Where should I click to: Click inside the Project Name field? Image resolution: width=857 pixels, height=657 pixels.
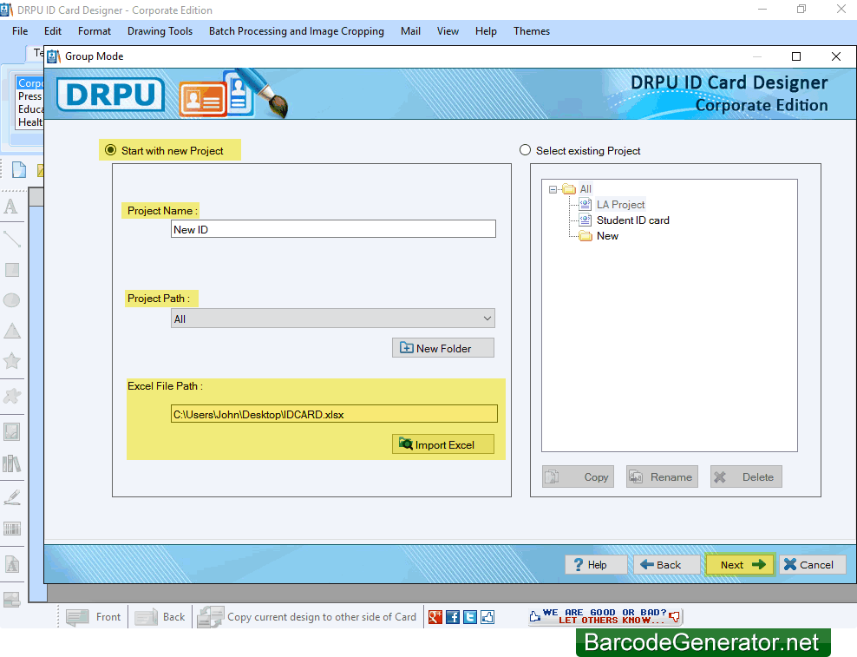[x=333, y=228]
